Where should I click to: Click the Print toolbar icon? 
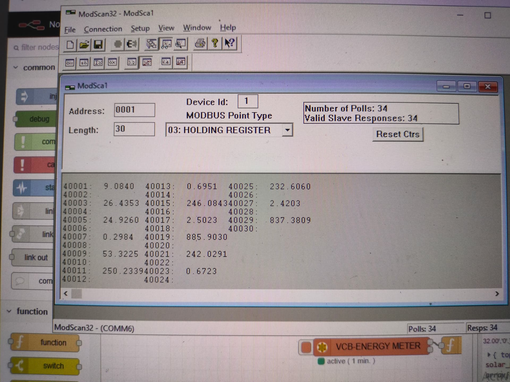[x=201, y=43]
